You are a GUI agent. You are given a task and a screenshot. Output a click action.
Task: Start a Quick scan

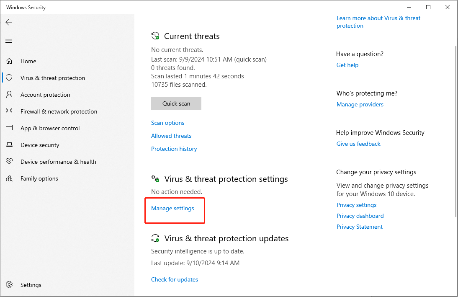(x=176, y=103)
